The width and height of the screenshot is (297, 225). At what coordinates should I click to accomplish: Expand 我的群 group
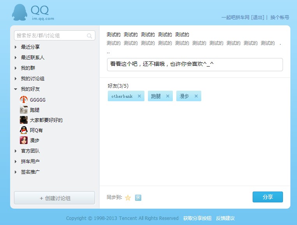(x=16, y=68)
